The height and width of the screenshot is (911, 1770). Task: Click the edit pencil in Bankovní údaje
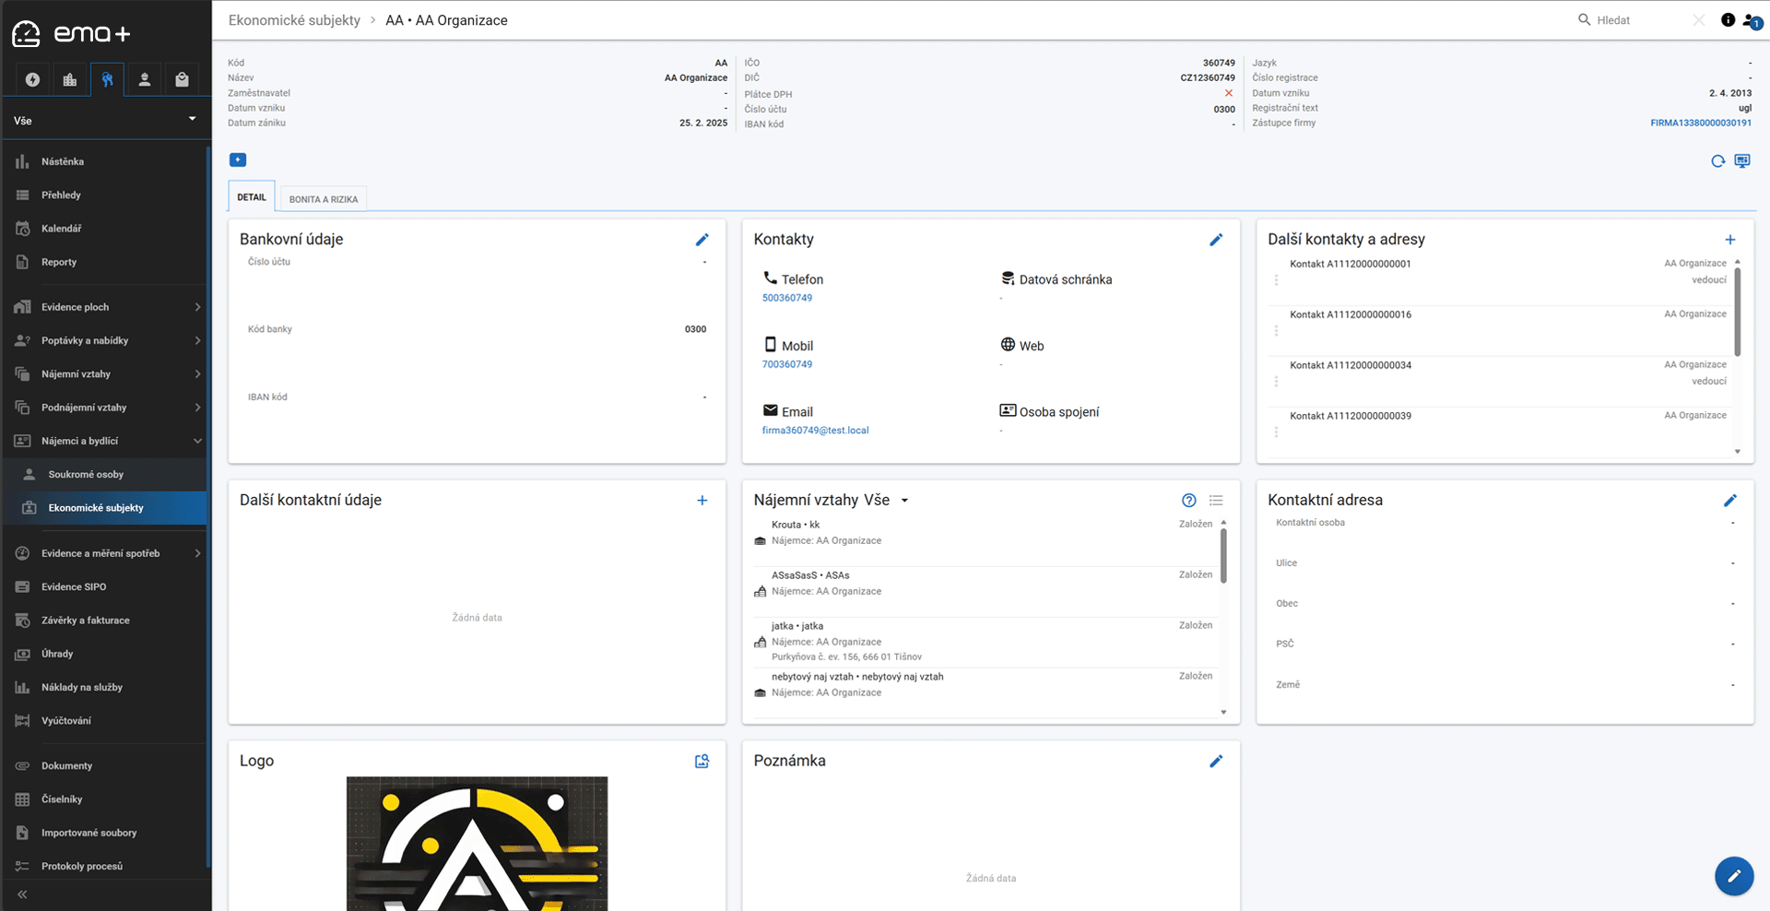[702, 240]
